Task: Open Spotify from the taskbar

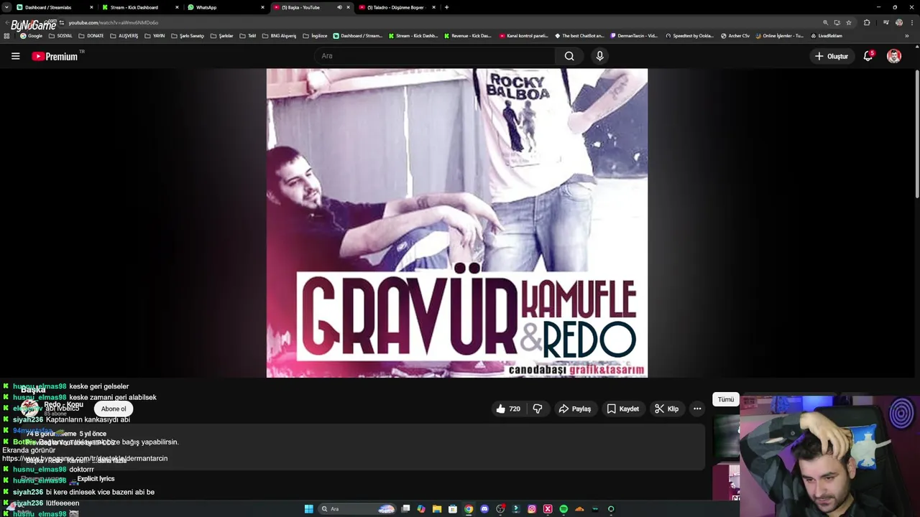Action: click(x=563, y=509)
